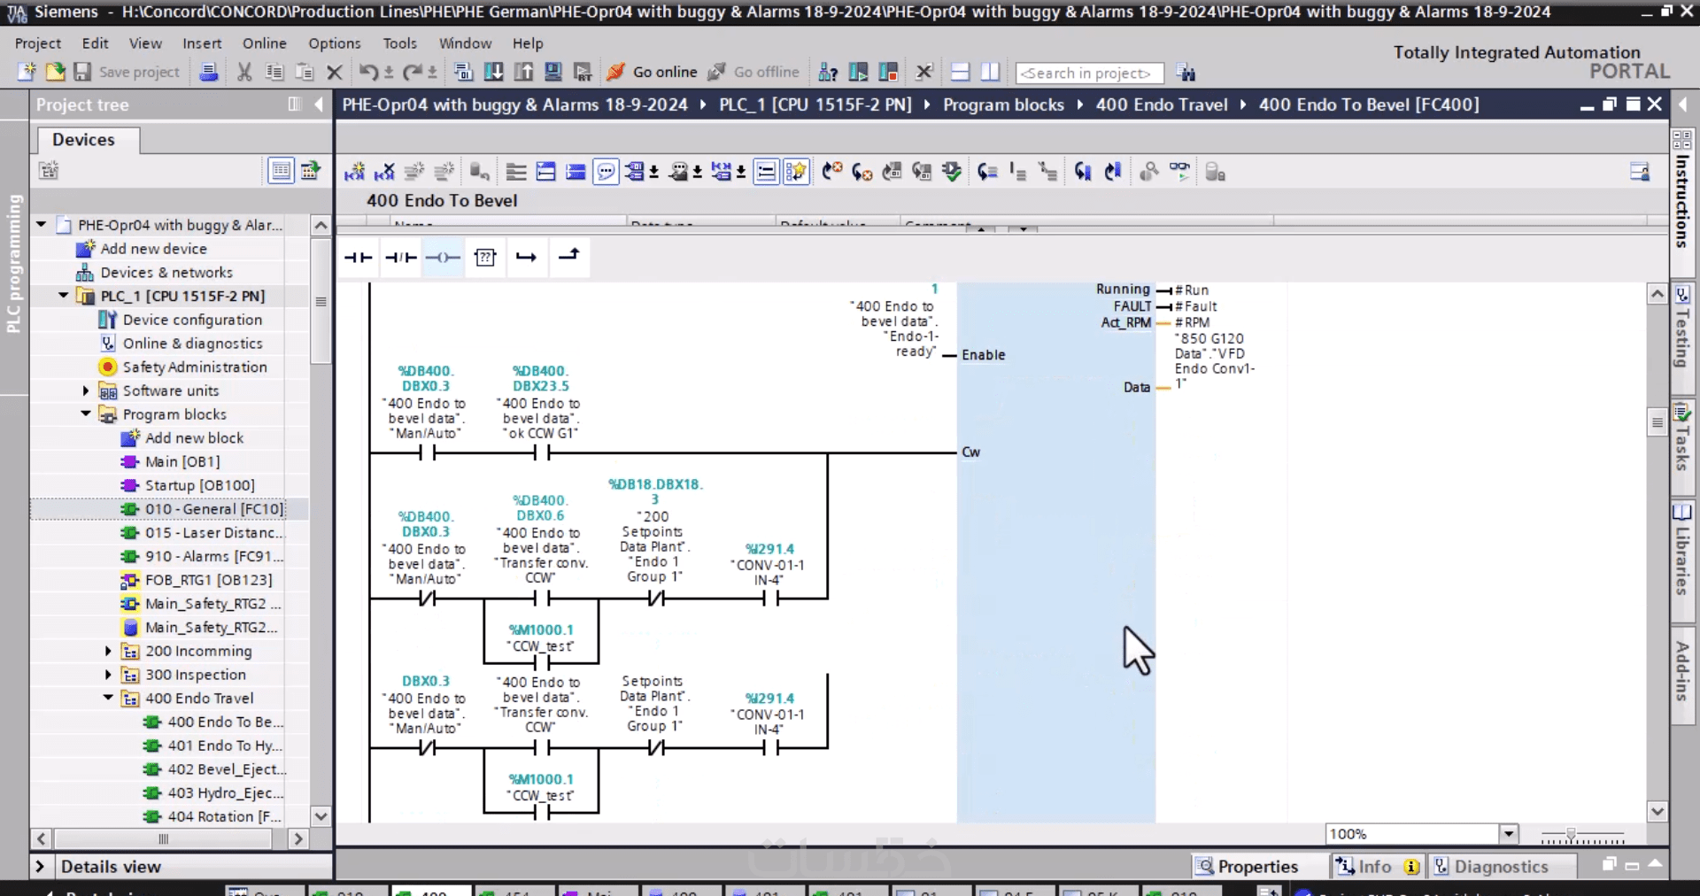Open the zoom level dropdown
Screen dimensions: 1700x896
[1509, 834]
